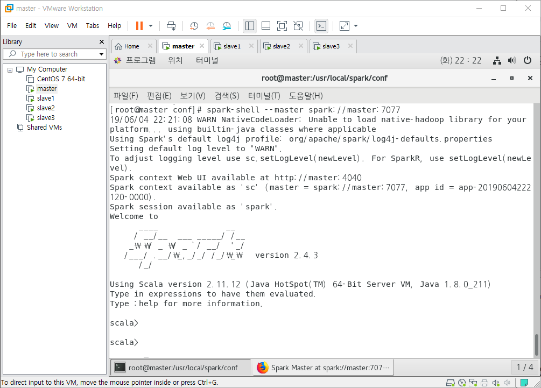The height and width of the screenshot is (388, 541).
Task: Click the GNOME clock showing 22:22
Action: 461,60
